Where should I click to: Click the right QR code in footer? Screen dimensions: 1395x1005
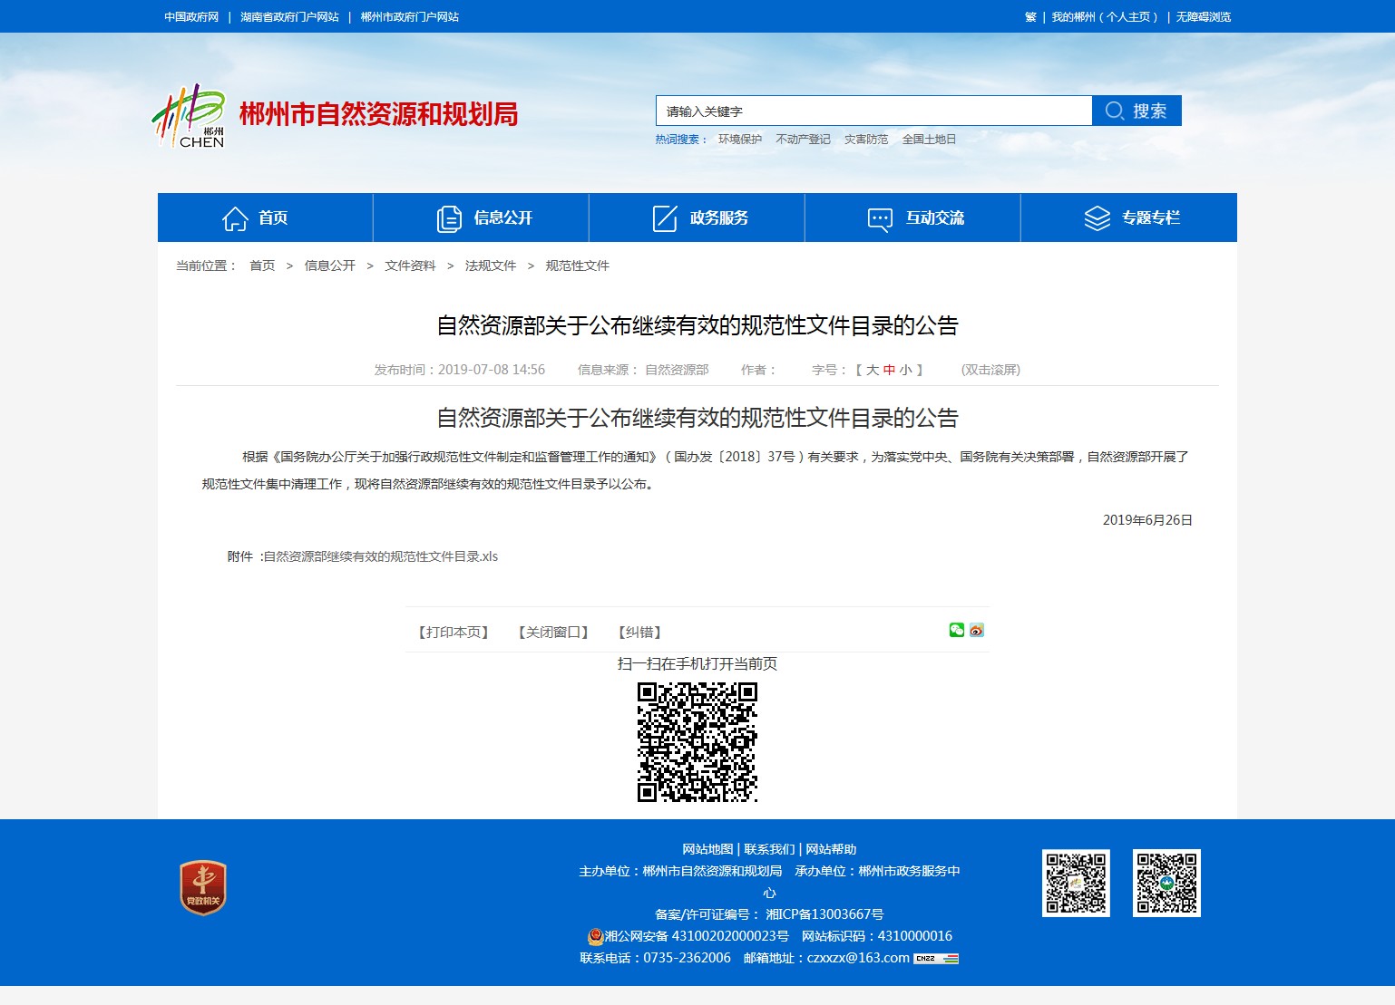pos(1166,883)
